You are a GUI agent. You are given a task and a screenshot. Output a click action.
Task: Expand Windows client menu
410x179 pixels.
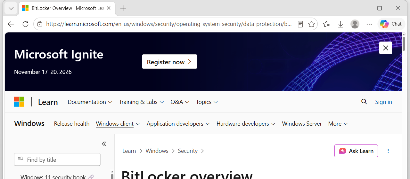coord(118,124)
